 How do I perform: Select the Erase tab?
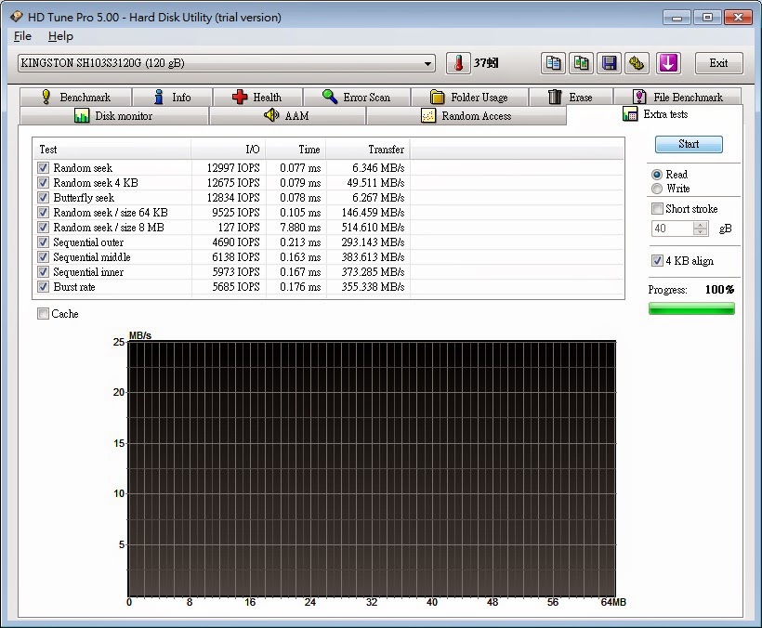click(571, 98)
